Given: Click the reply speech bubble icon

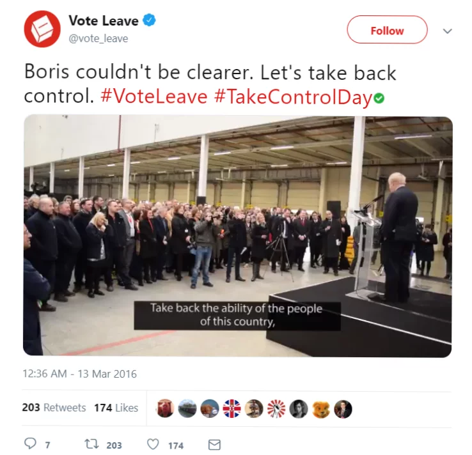Looking at the screenshot, I should 30,443.
